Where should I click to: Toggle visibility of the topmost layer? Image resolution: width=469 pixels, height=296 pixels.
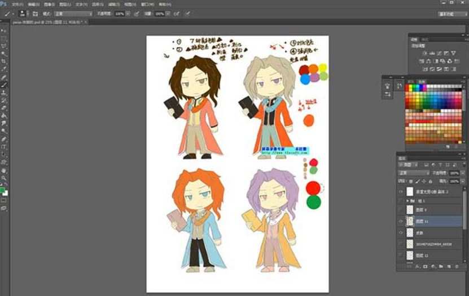click(401, 191)
